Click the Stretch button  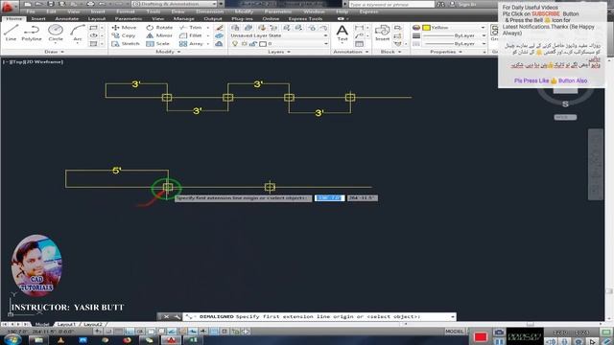click(x=126, y=44)
